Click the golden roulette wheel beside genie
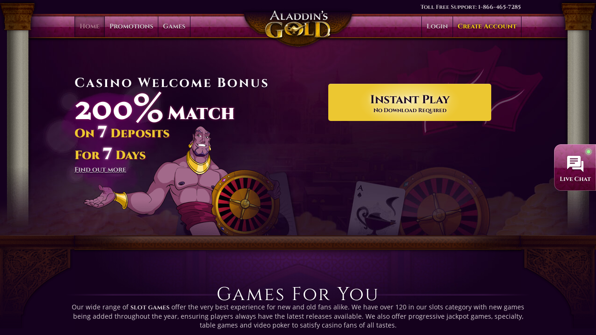 245,203
